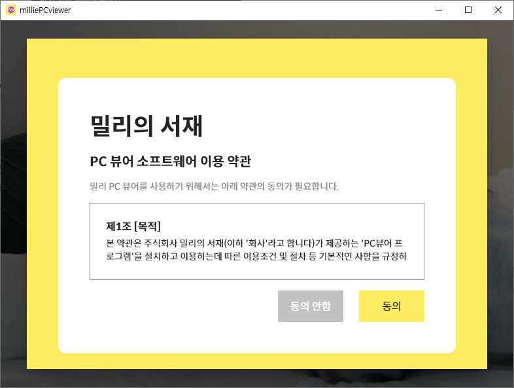
Task: Click the 동의 안함 disagree button
Action: click(x=311, y=306)
